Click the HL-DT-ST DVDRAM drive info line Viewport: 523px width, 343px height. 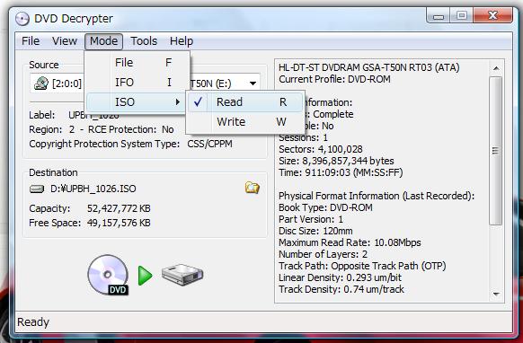click(x=369, y=67)
